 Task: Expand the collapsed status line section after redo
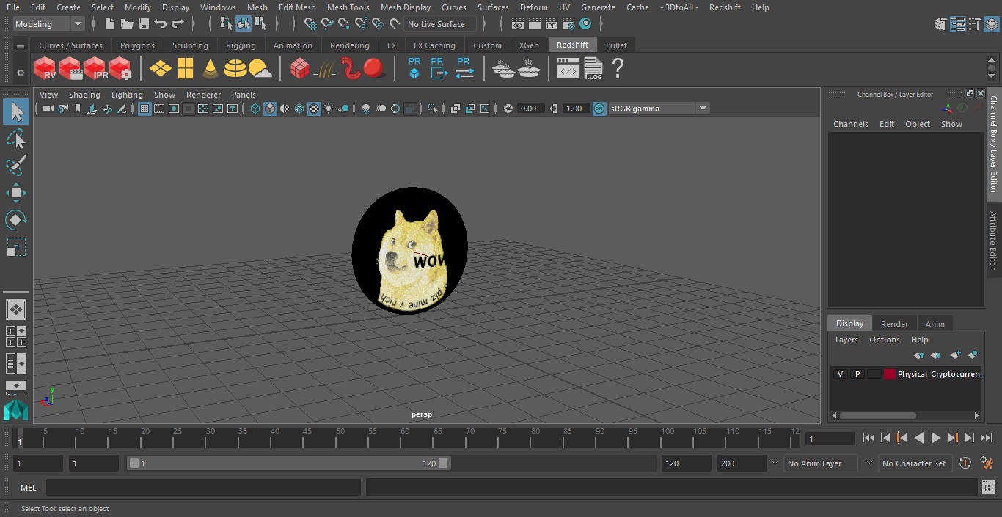click(x=192, y=24)
